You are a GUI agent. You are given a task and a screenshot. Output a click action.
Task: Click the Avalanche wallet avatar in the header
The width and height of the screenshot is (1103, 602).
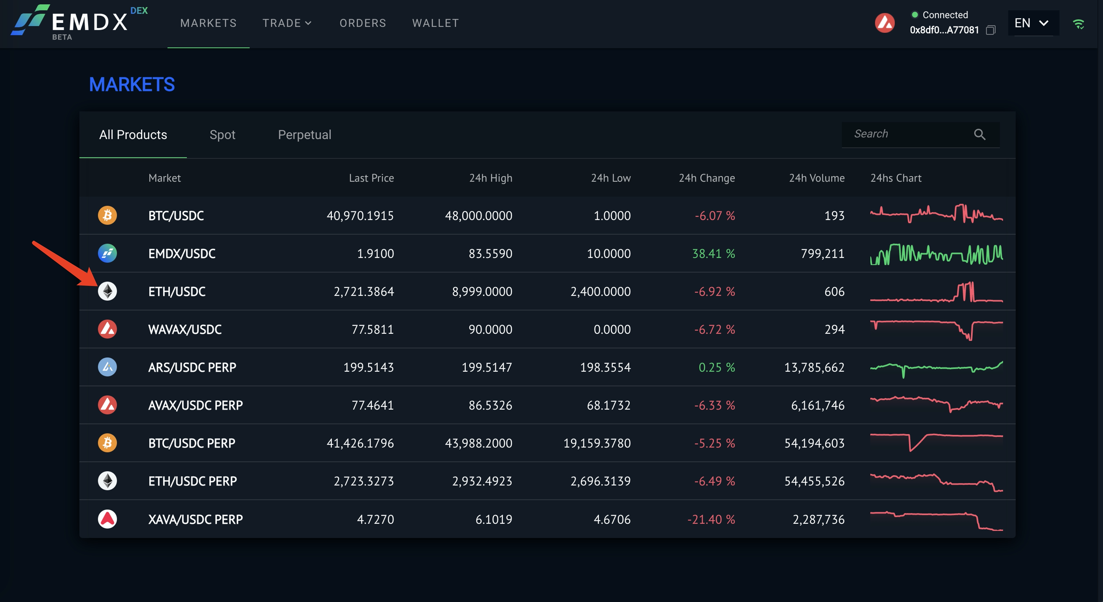tap(885, 23)
